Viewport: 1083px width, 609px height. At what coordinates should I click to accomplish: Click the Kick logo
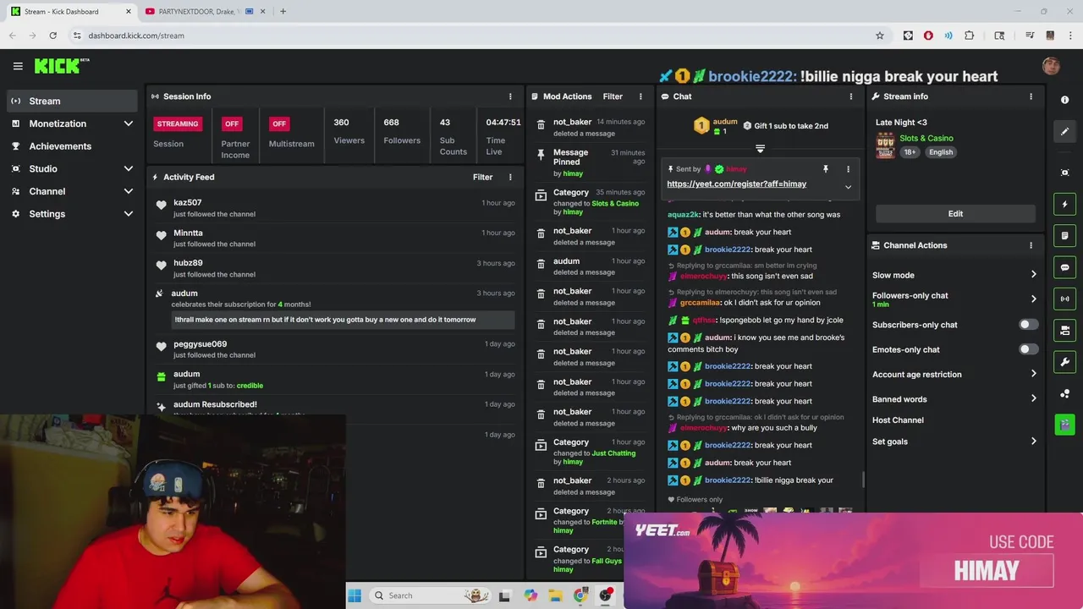point(61,65)
